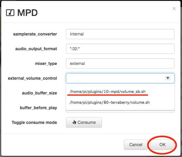Confirm settings with the OK button

[163, 145]
